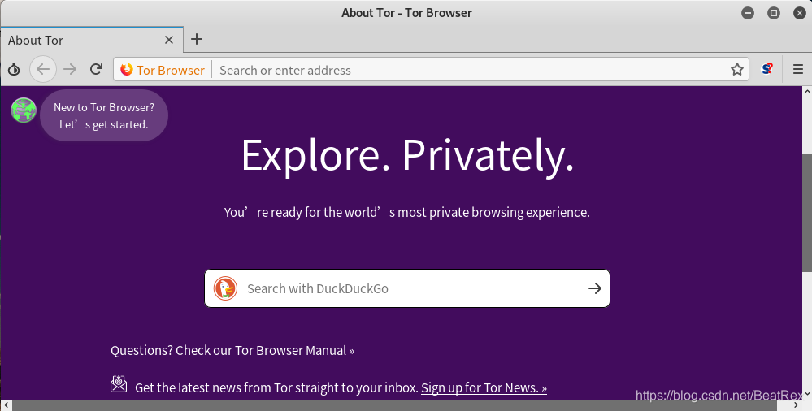Click the scroll up arrow
The height and width of the screenshot is (411, 812).
pyautogui.click(x=807, y=92)
